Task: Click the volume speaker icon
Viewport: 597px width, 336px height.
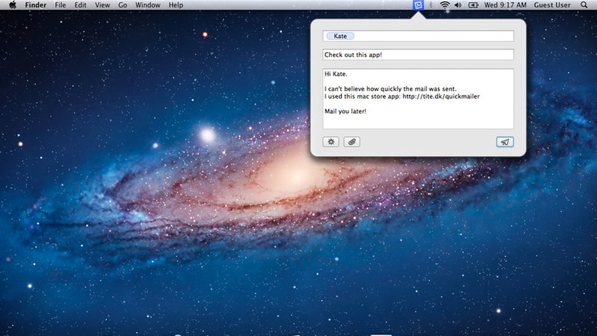Action: pos(458,5)
